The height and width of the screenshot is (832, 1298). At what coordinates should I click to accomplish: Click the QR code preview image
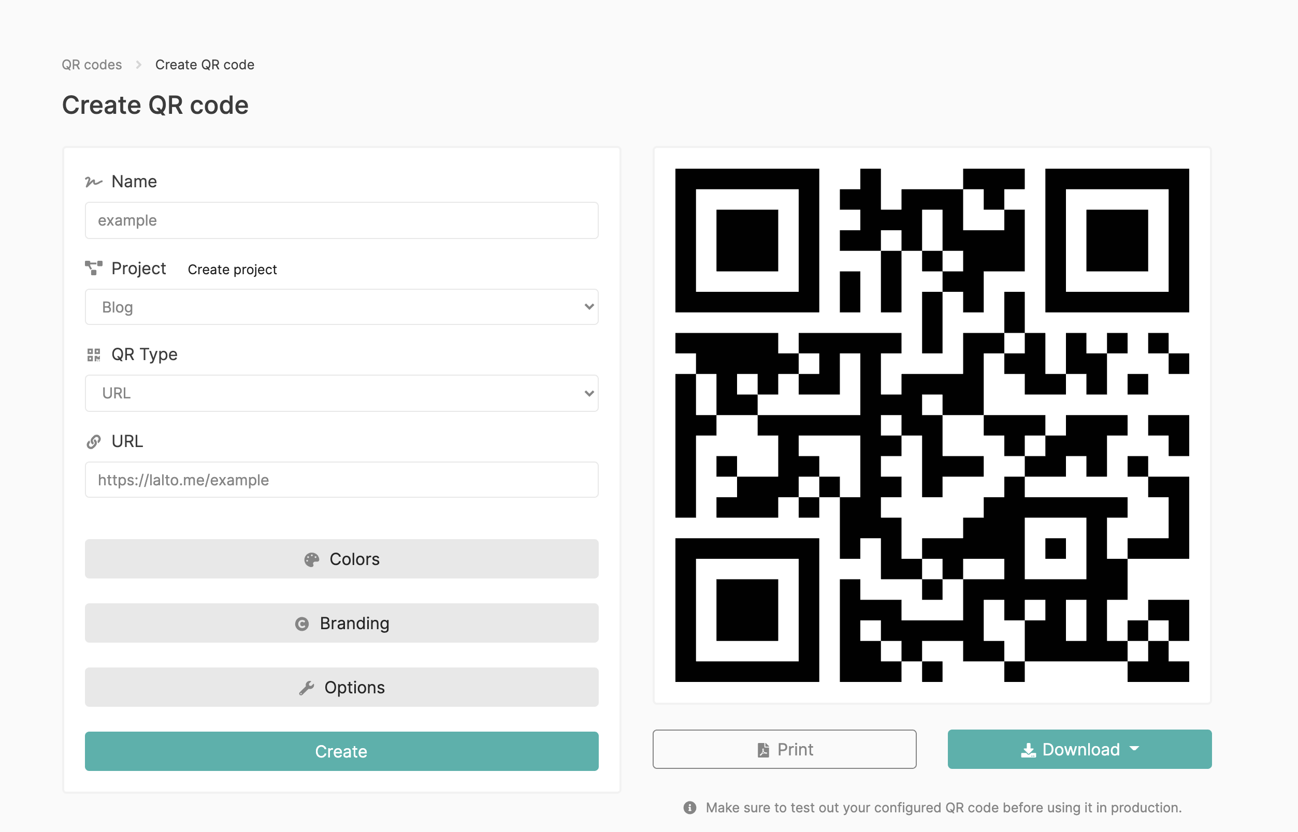[x=932, y=425]
